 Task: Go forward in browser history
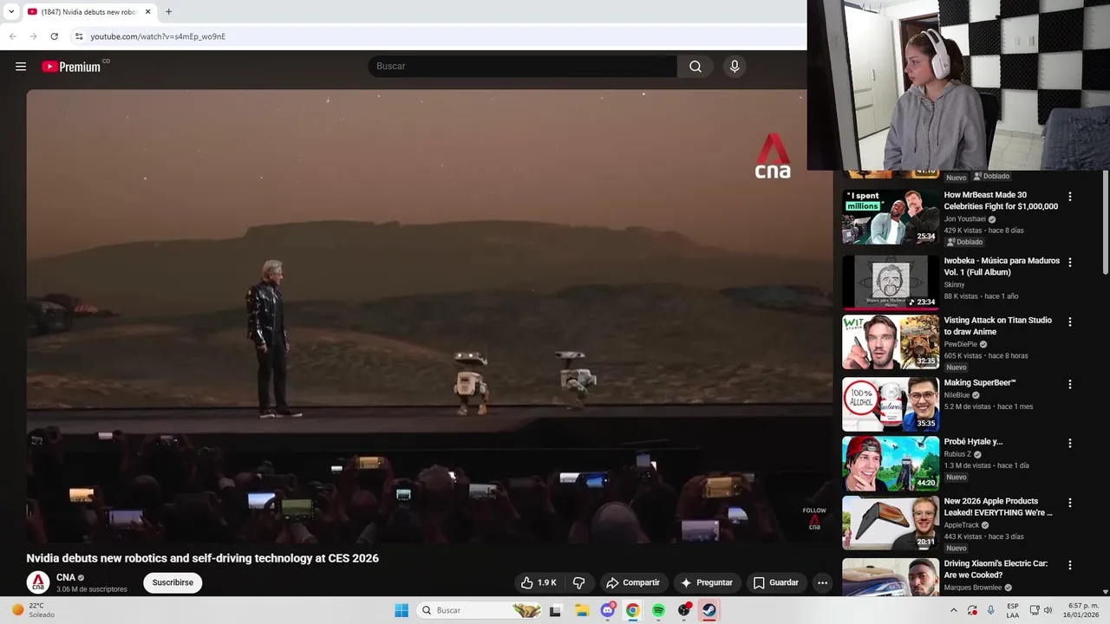point(34,36)
